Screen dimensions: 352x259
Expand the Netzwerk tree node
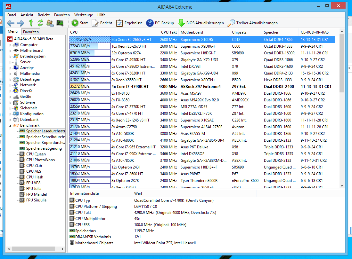10,85
